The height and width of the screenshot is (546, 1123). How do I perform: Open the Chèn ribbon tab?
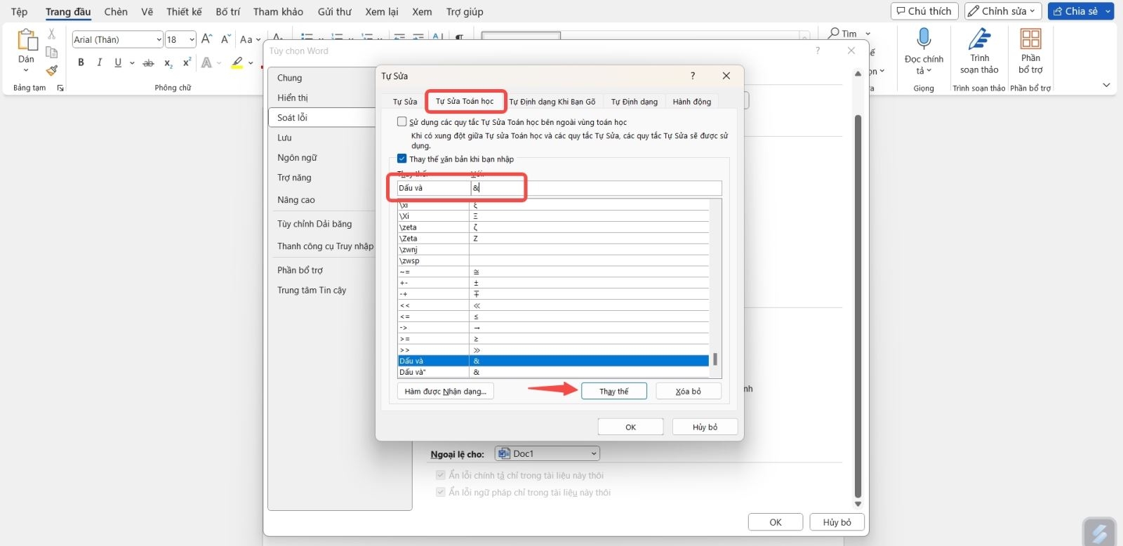pyautogui.click(x=116, y=11)
